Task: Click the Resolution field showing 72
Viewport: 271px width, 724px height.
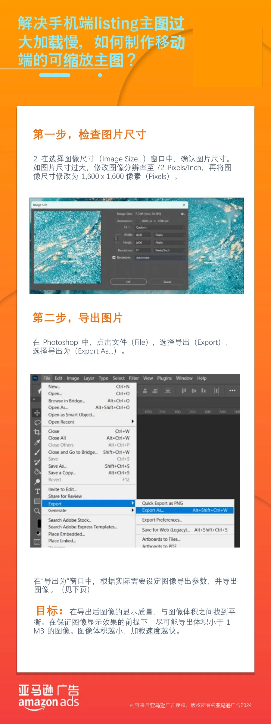Action: click(143, 250)
